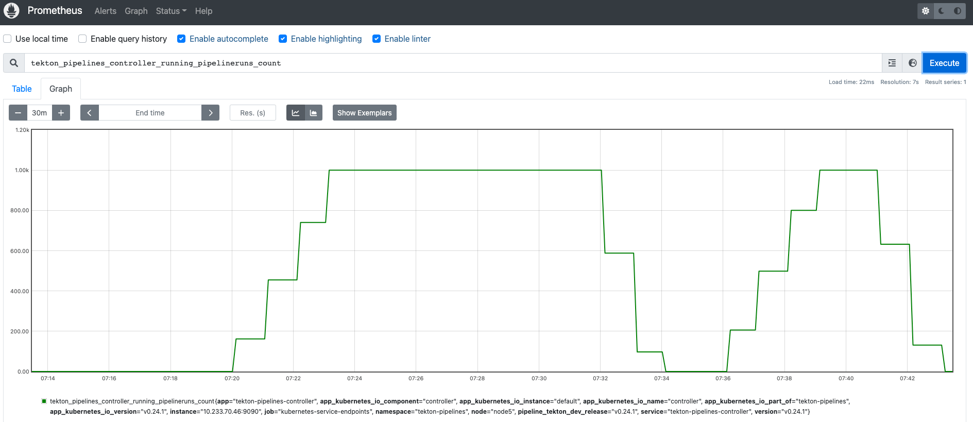Enable query history checkbox

tap(82, 39)
